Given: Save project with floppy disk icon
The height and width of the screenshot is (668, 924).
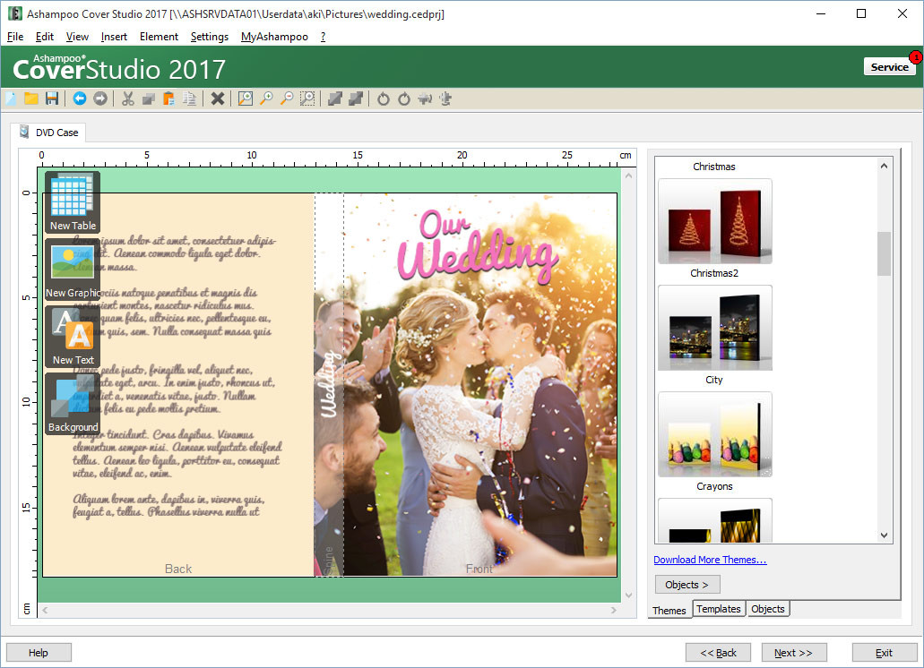Looking at the screenshot, I should 52,98.
